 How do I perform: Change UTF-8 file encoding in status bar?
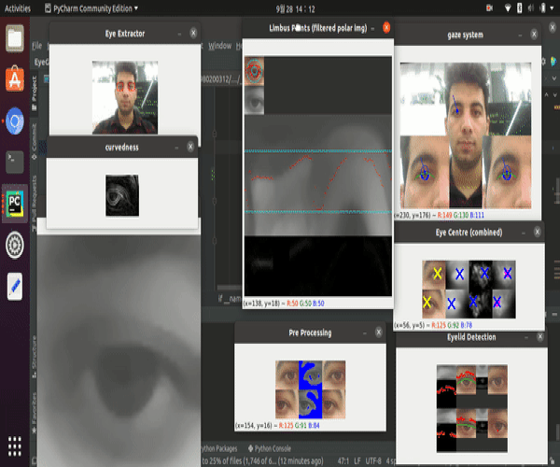tap(373, 460)
